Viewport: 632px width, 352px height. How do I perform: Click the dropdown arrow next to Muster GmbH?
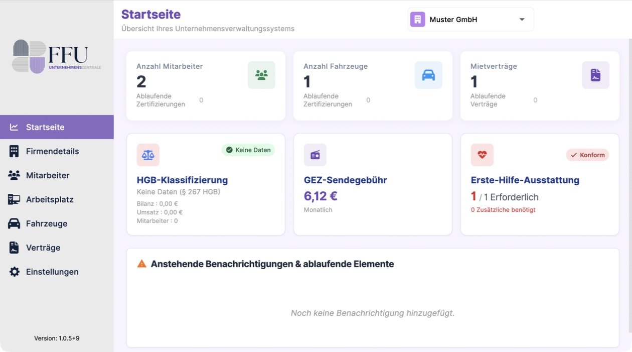[522, 20]
